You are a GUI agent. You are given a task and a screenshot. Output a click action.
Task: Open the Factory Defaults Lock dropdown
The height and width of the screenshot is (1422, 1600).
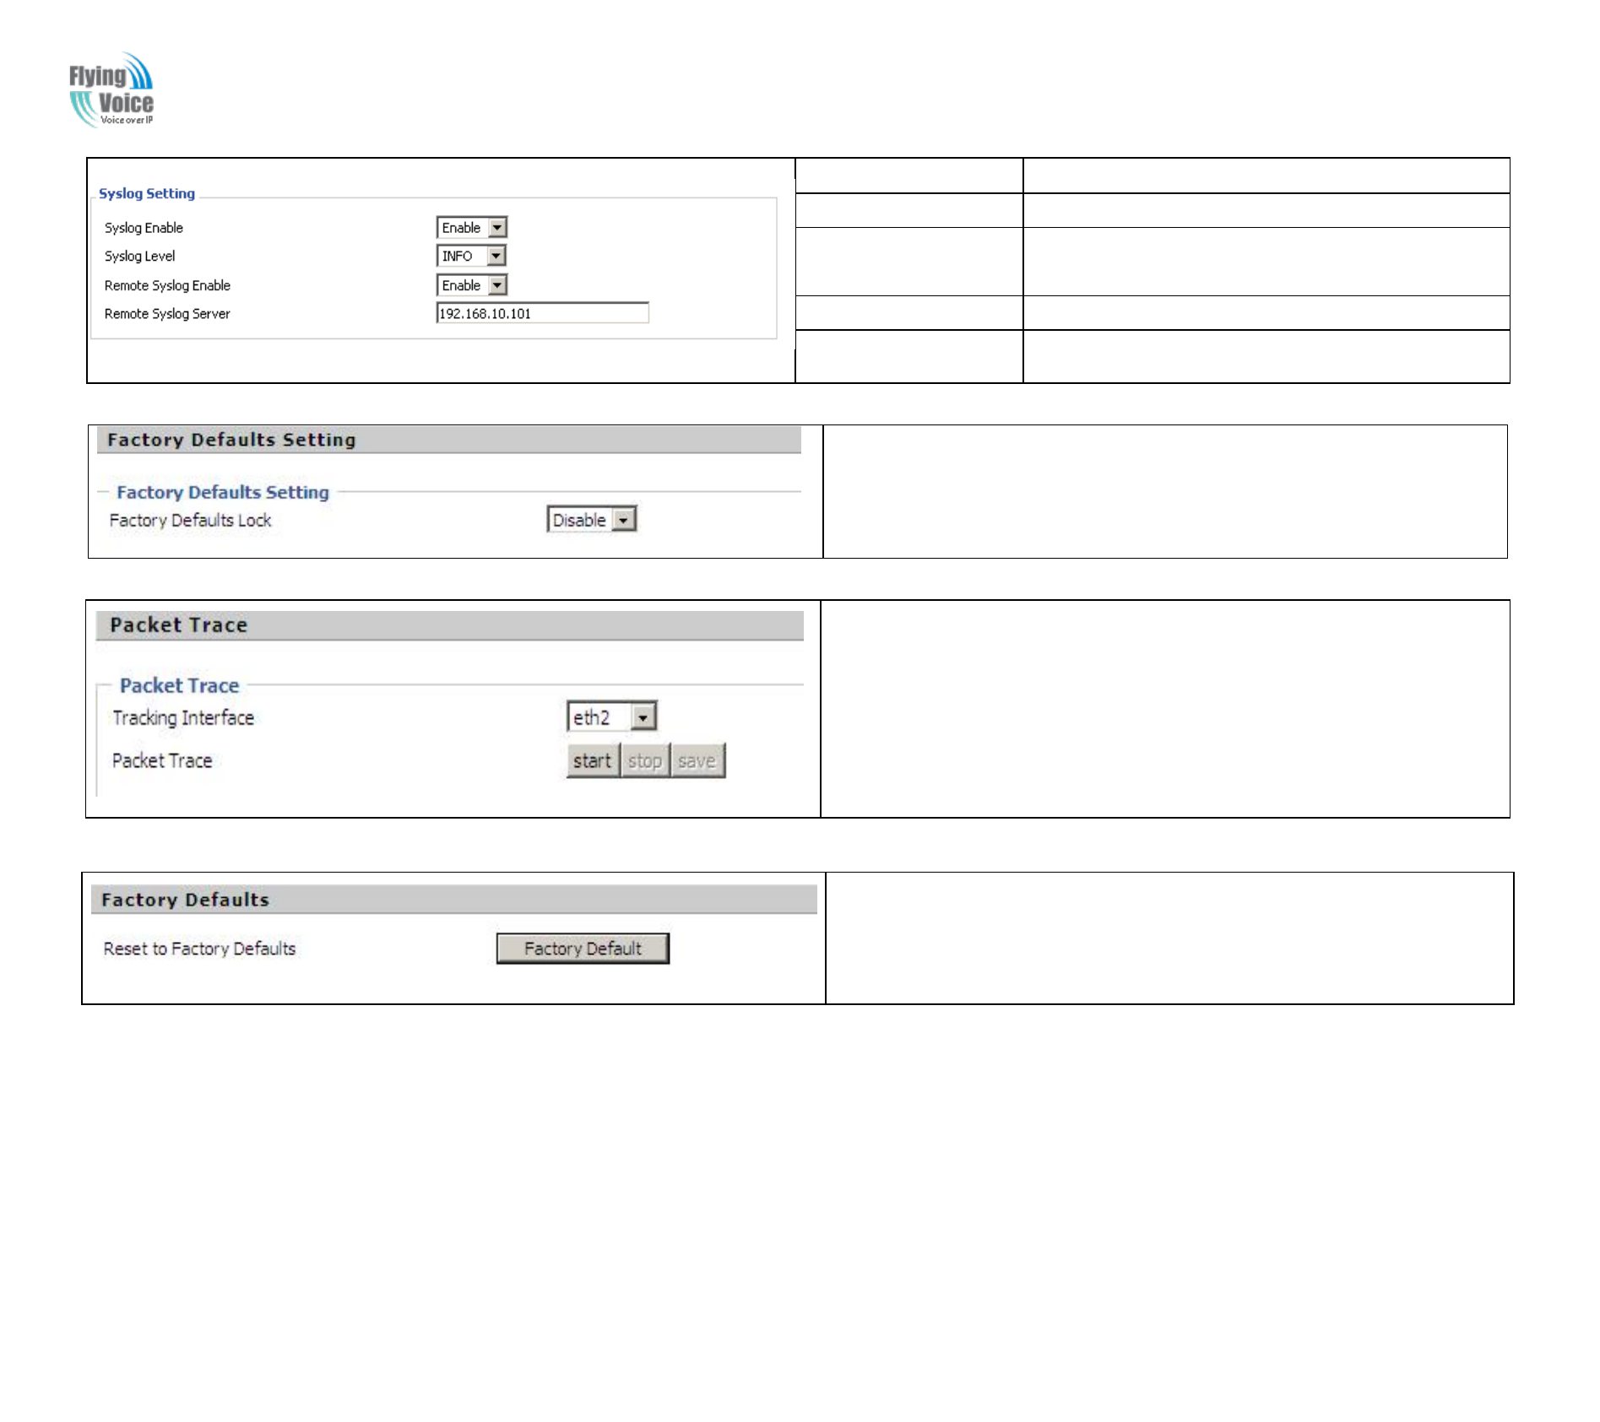592,520
